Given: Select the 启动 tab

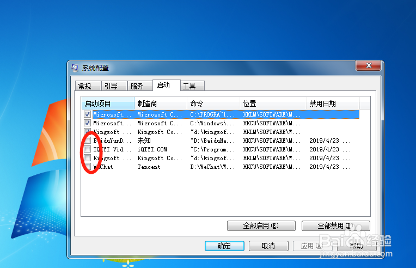Looking at the screenshot, I should (167, 85).
